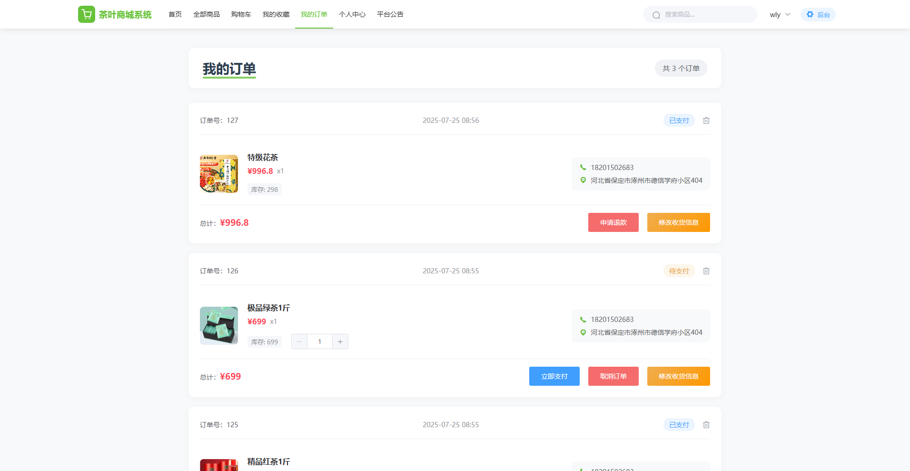This screenshot has width=910, height=471.
Task: Click the search magnifier icon
Action: (656, 15)
